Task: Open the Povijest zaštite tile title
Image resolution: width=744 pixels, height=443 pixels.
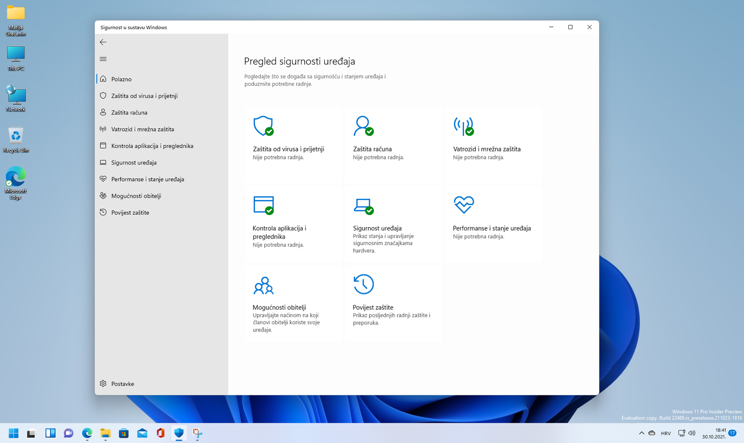Action: point(373,307)
